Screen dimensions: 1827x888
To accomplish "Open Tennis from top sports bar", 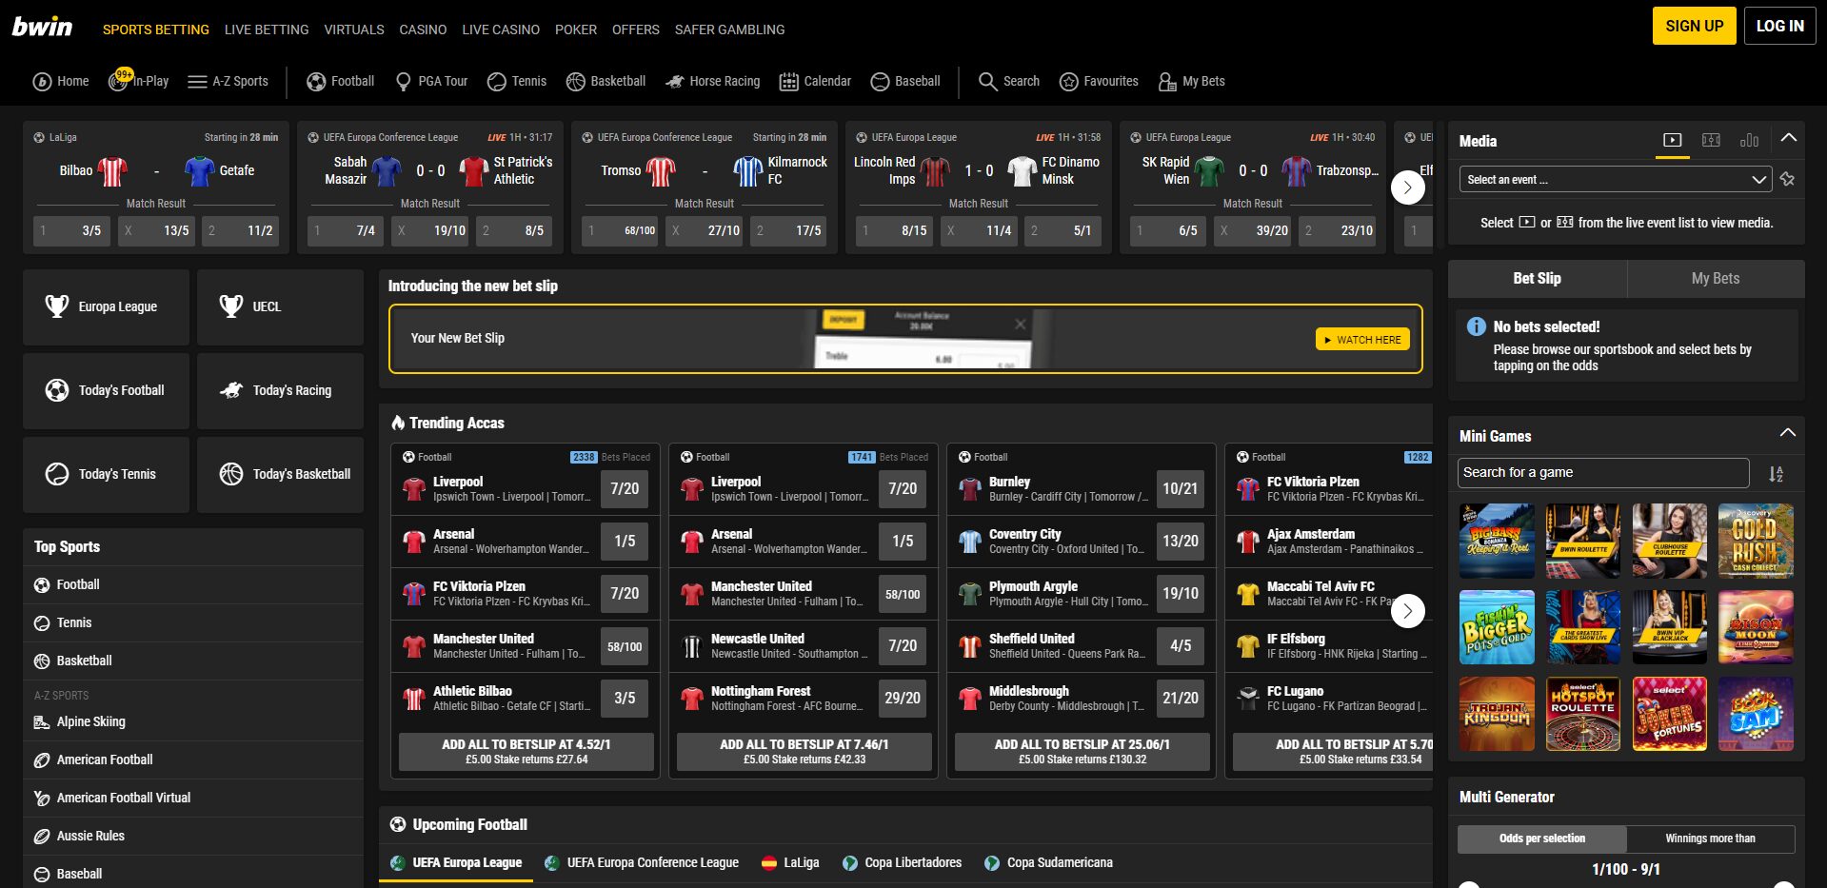I will (517, 82).
